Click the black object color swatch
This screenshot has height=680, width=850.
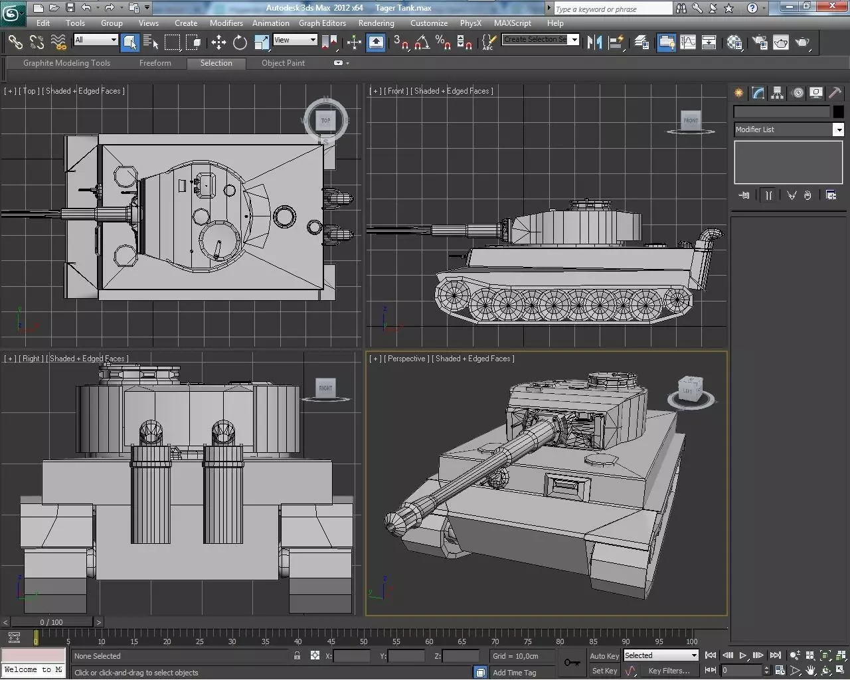[838, 112]
